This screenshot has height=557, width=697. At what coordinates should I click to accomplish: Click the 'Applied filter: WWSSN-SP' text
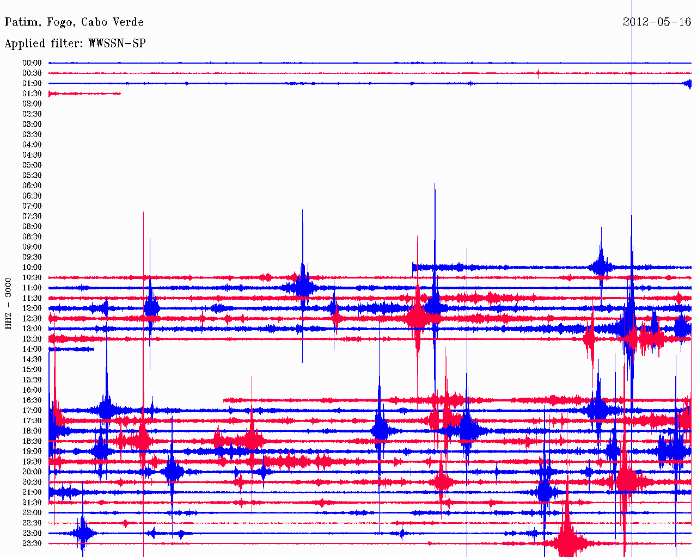[75, 44]
